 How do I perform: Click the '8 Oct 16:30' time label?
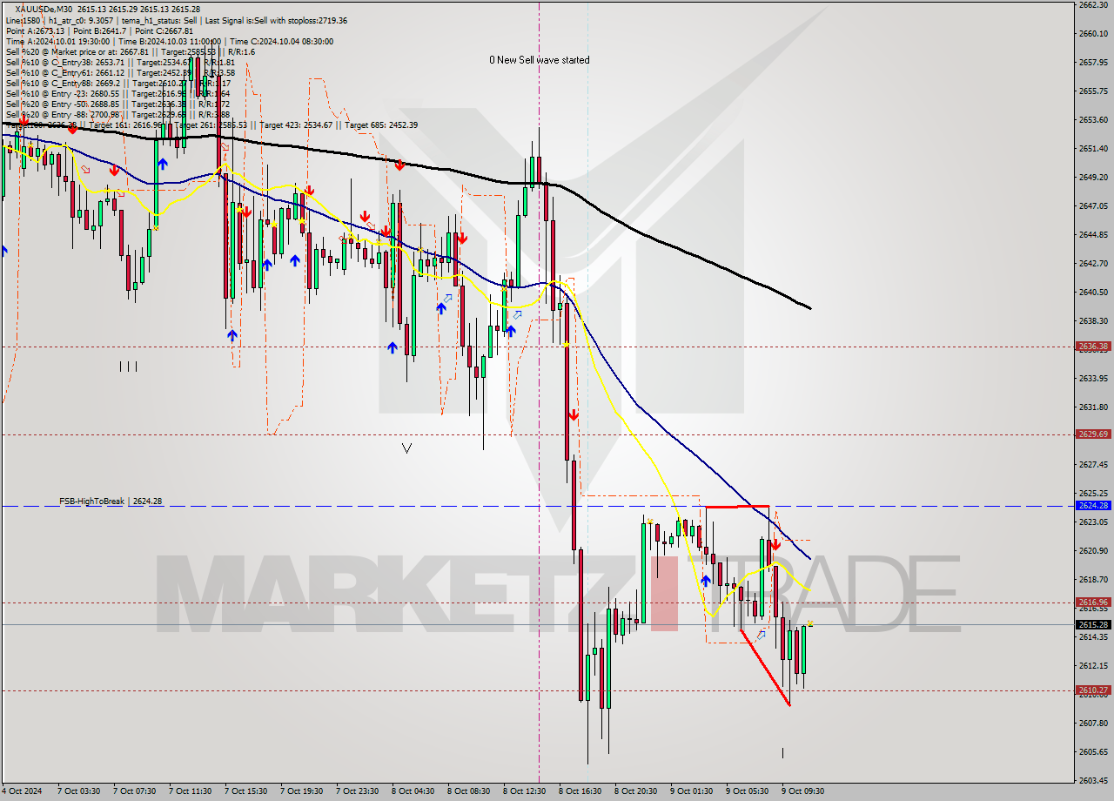[580, 791]
